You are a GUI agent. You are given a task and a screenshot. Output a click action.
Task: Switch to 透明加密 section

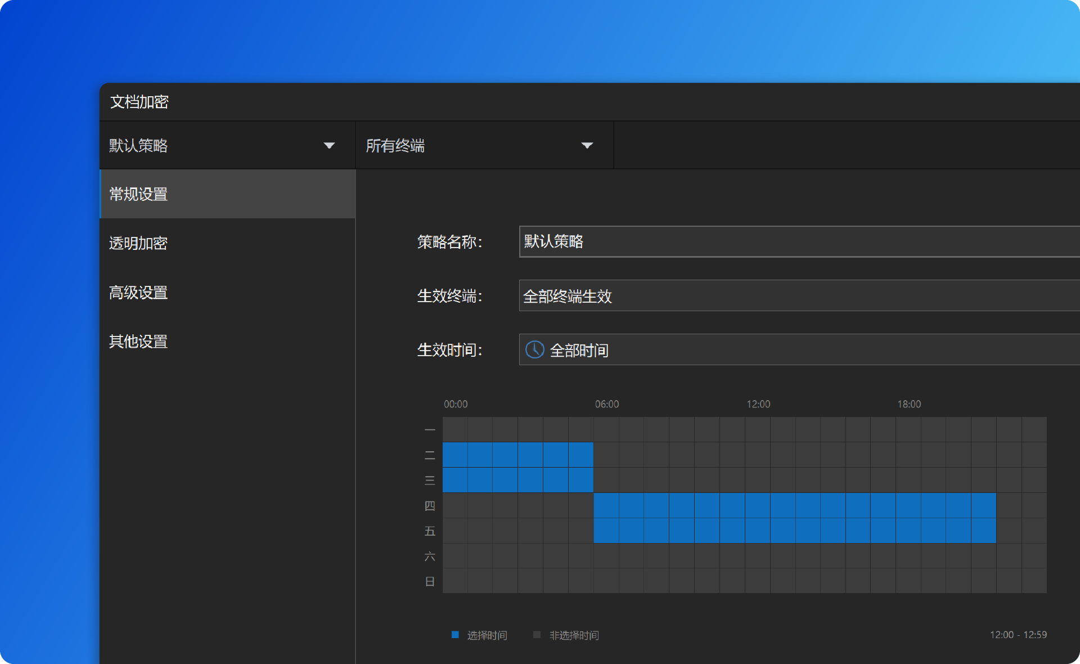point(227,243)
